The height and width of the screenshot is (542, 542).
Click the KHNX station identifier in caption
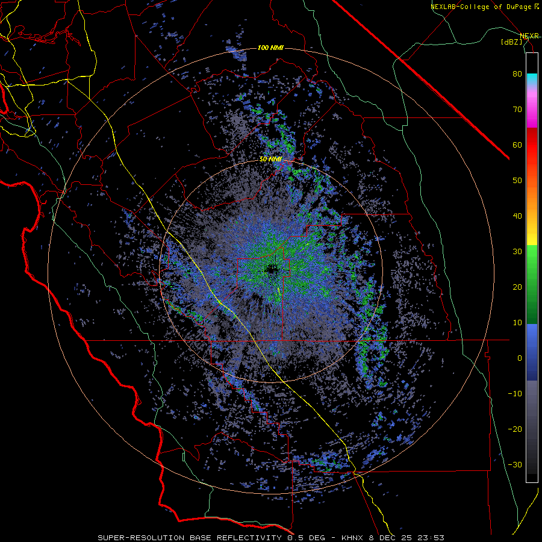pos(352,538)
